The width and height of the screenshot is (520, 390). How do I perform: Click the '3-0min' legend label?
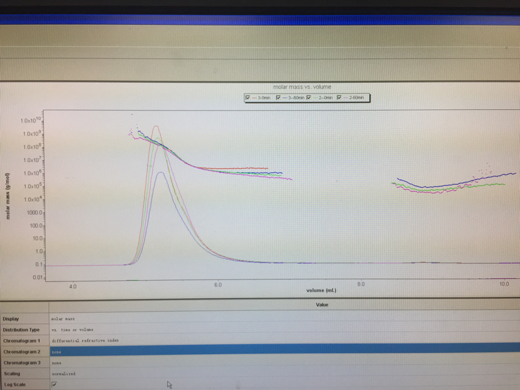coord(264,98)
